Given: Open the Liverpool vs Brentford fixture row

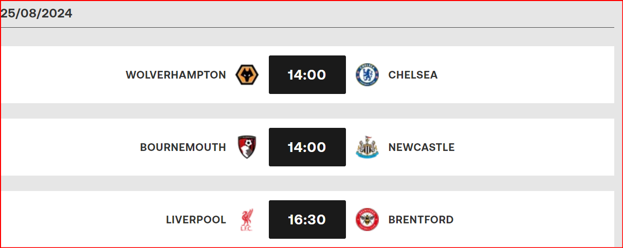Looking at the screenshot, I should tap(307, 219).
